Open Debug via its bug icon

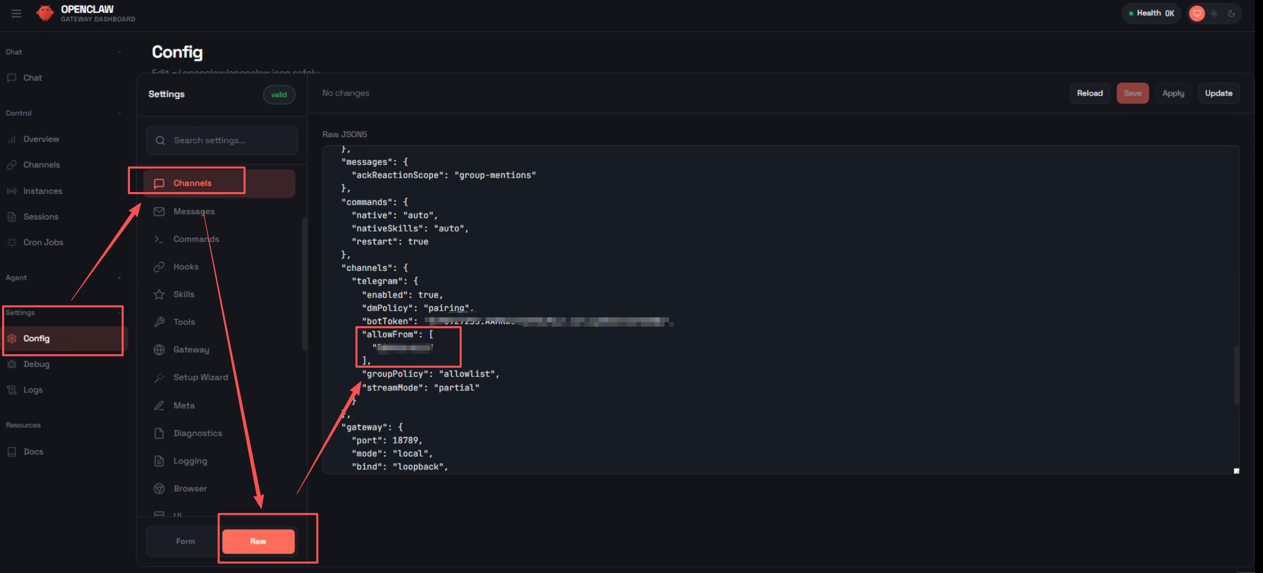point(12,364)
